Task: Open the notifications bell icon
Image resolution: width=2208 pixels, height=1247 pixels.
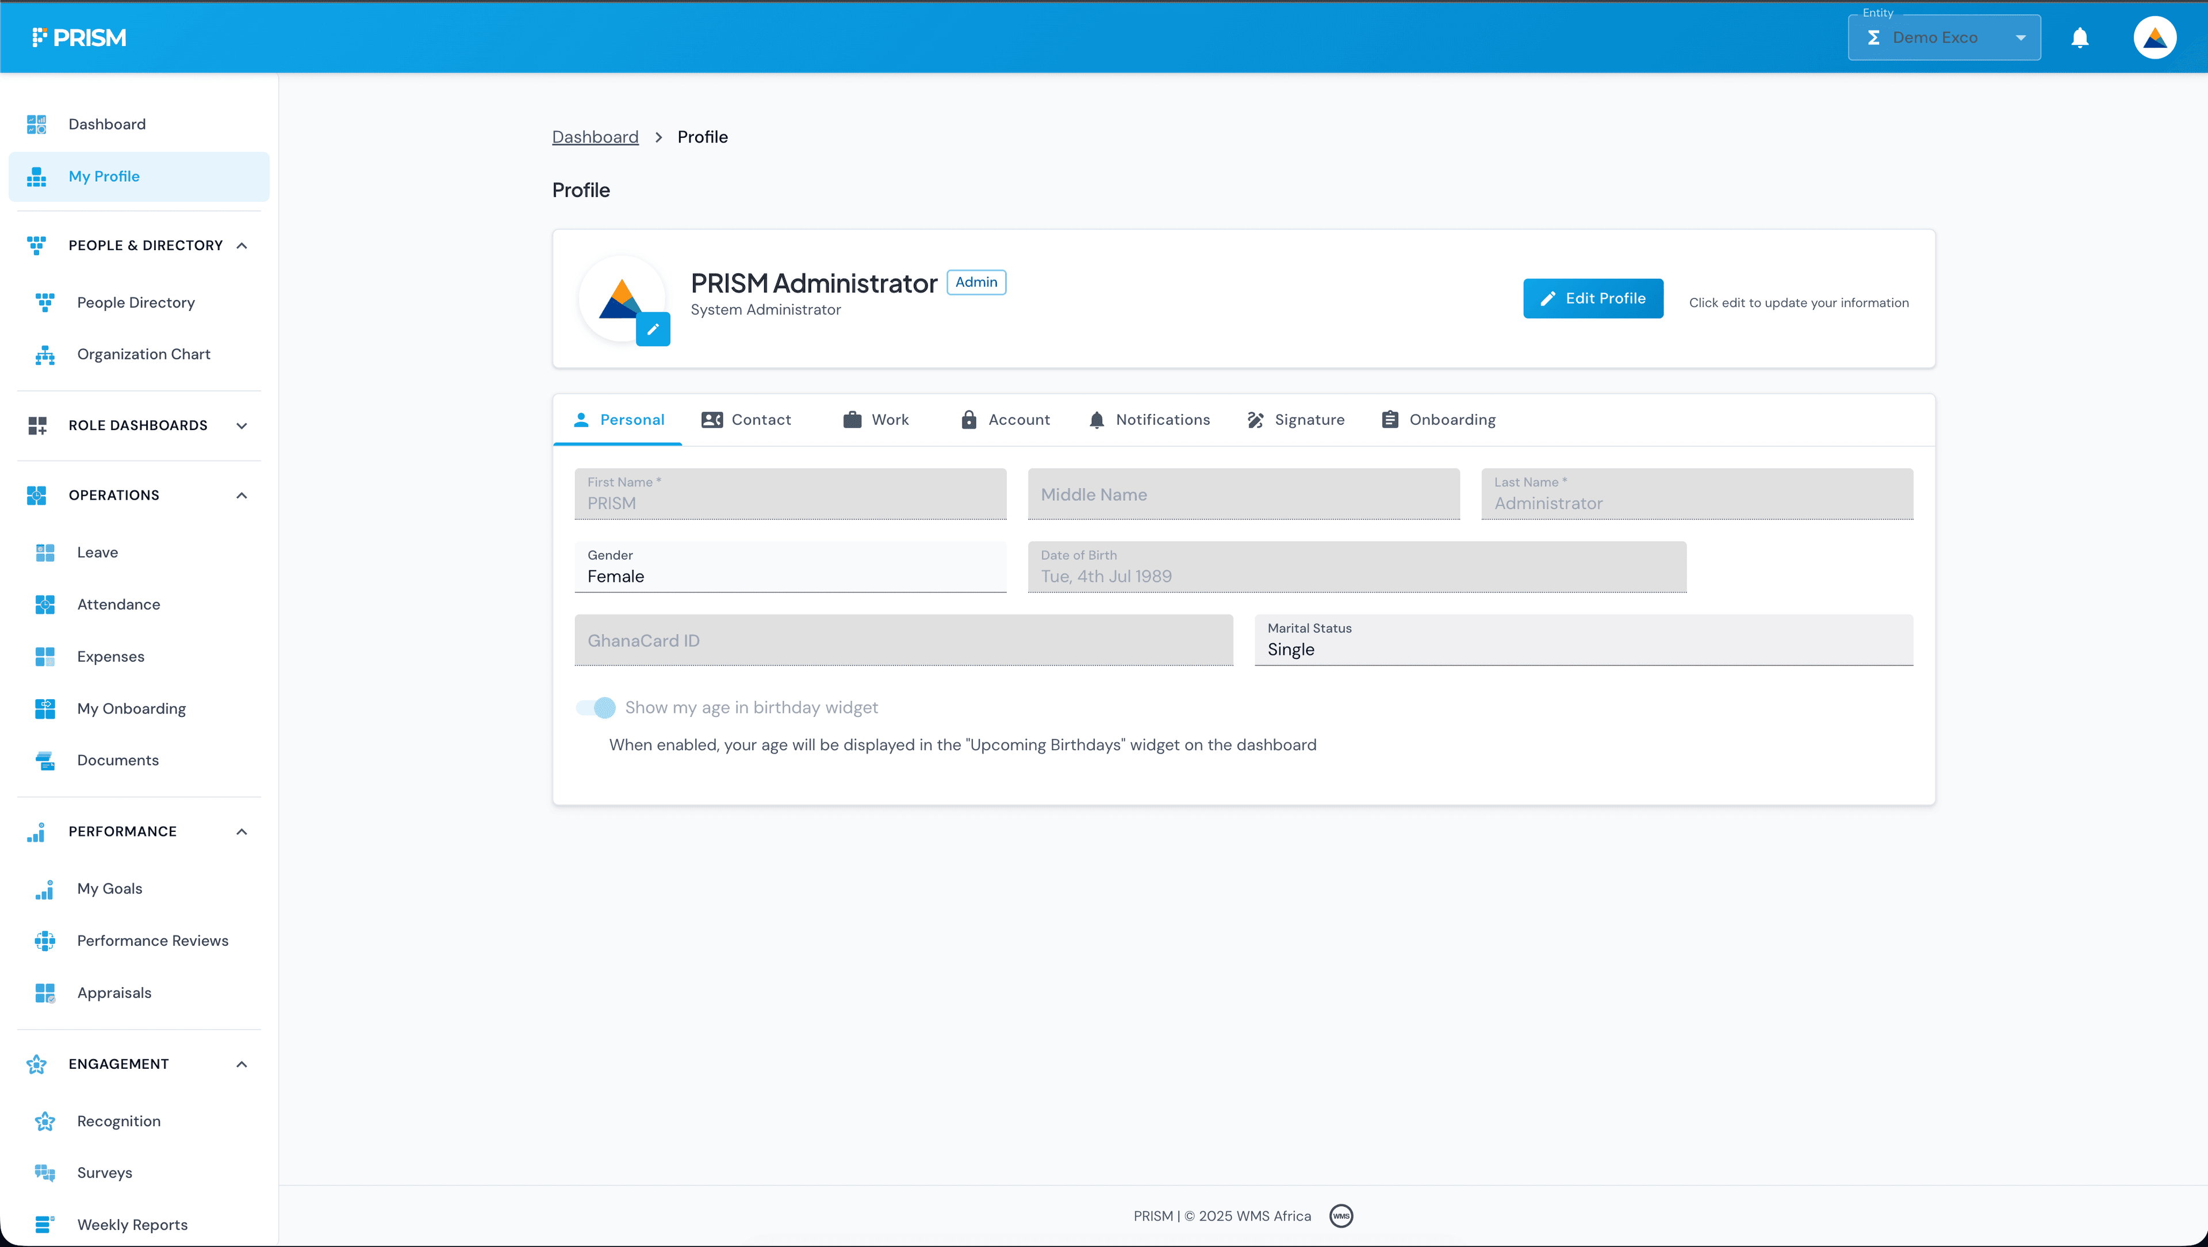Action: click(2080, 37)
